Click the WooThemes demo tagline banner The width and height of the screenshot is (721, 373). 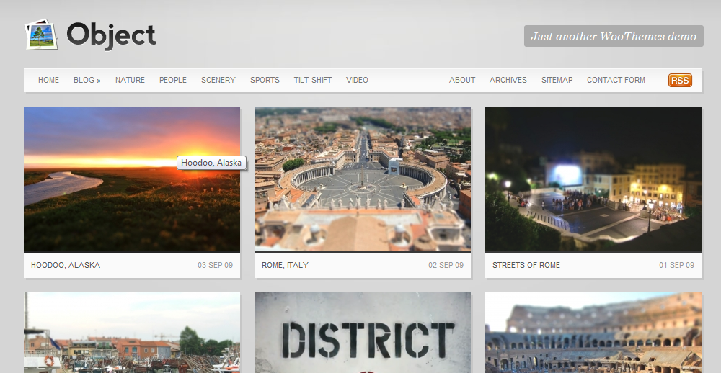[x=614, y=36]
